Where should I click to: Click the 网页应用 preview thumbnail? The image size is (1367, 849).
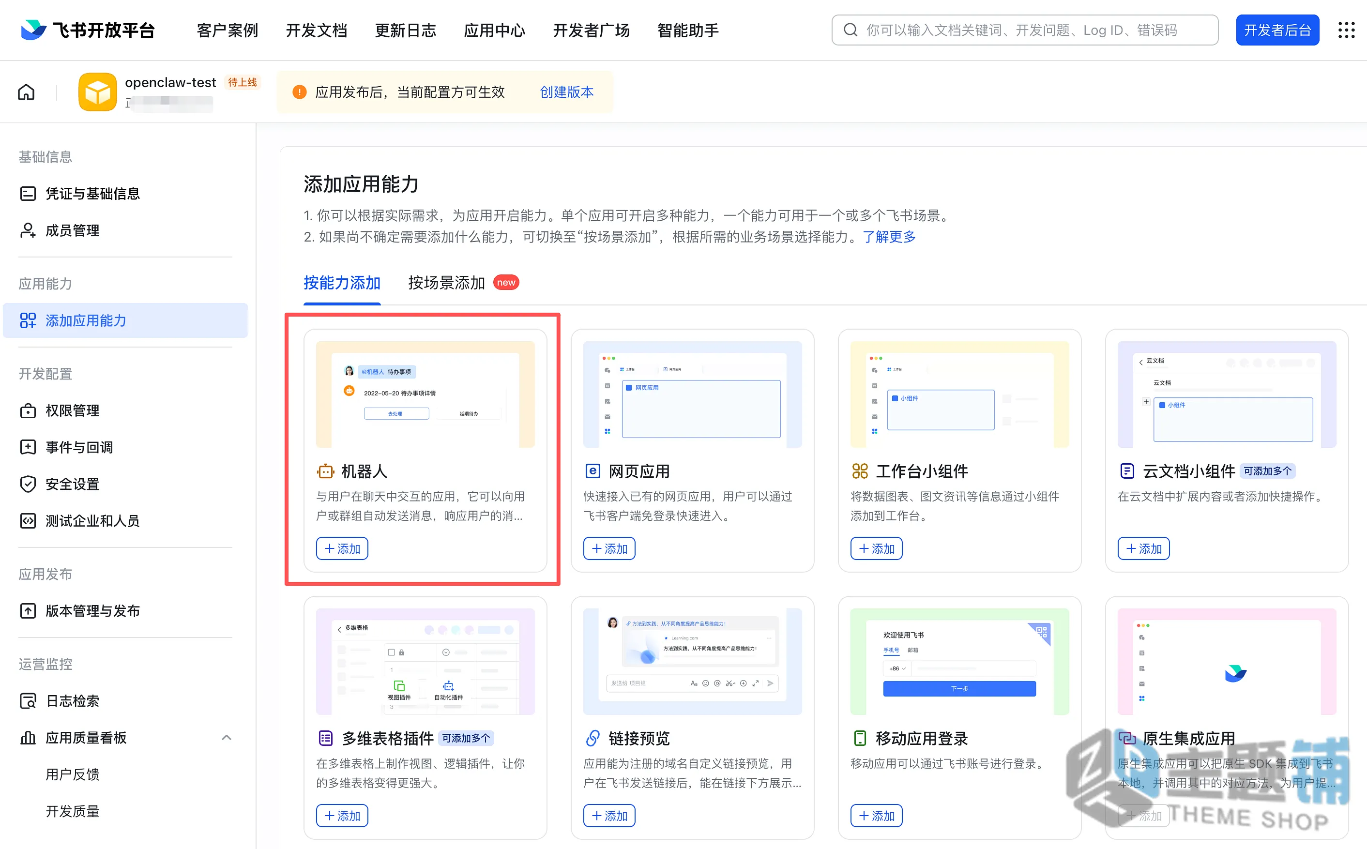tap(692, 394)
